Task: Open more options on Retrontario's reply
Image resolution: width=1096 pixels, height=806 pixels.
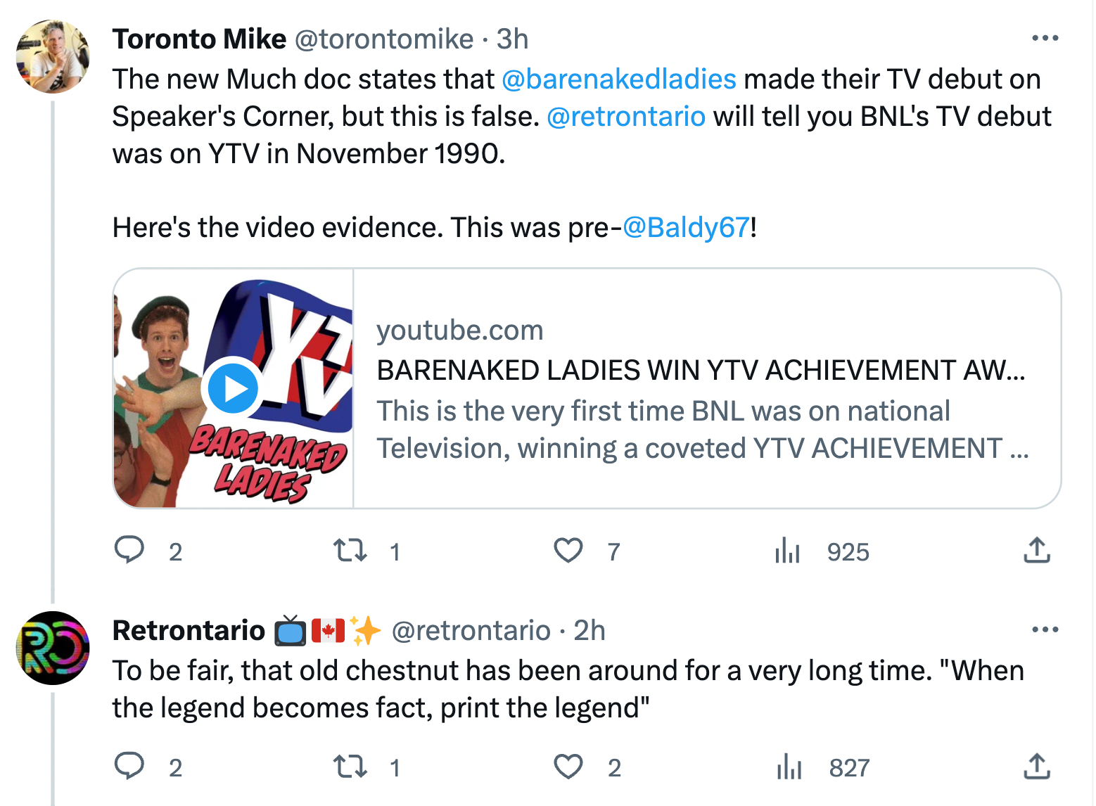Action: pyautogui.click(x=1045, y=630)
